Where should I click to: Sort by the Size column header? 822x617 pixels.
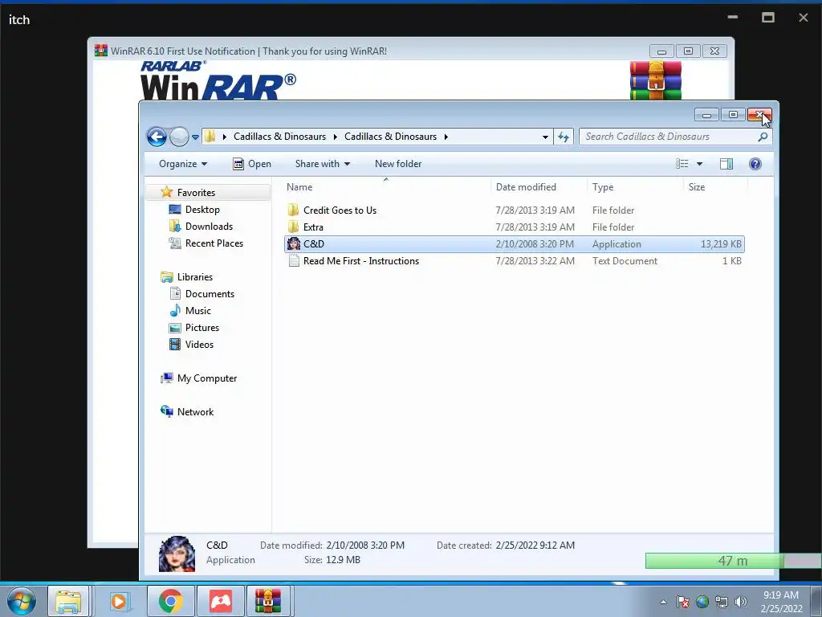(x=697, y=187)
